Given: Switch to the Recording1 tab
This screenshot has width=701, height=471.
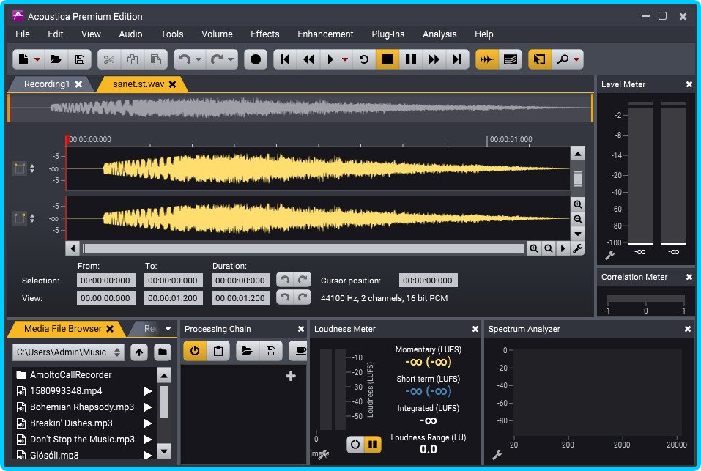Looking at the screenshot, I should [x=47, y=84].
